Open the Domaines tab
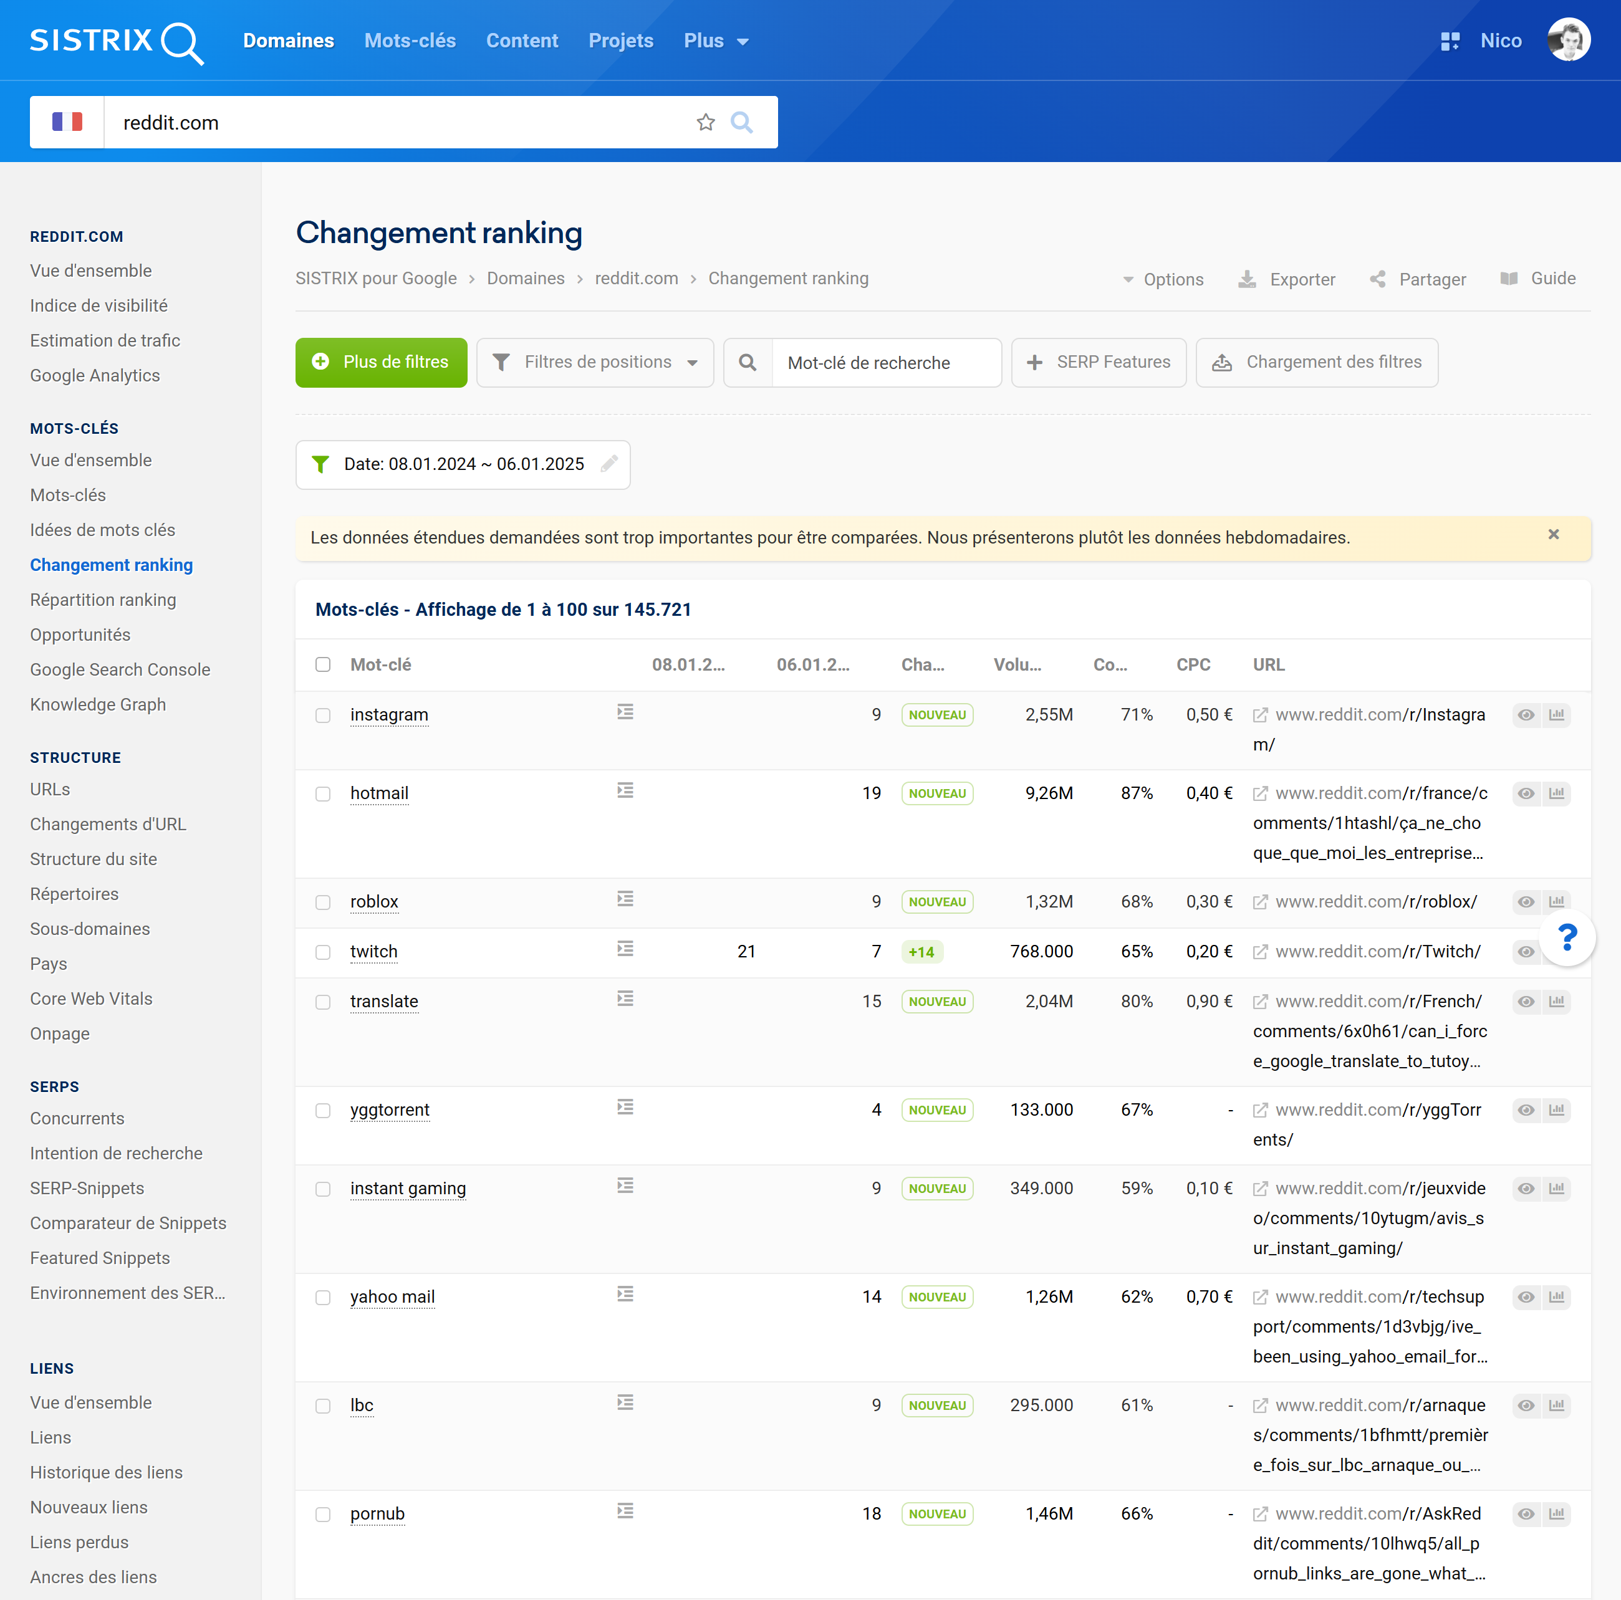This screenshot has width=1621, height=1600. [289, 41]
